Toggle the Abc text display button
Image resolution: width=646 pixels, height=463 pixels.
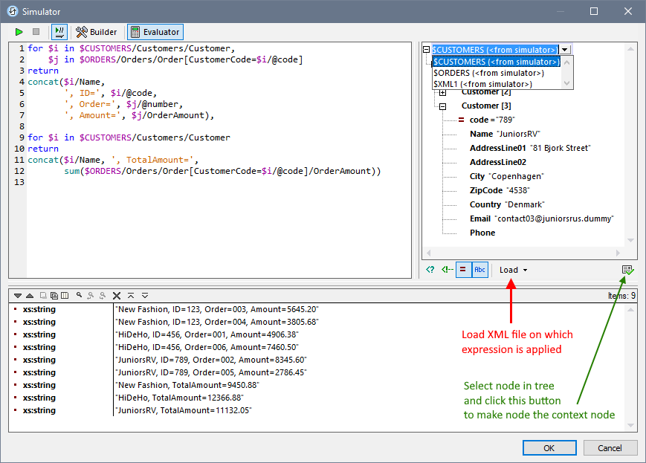coord(479,270)
